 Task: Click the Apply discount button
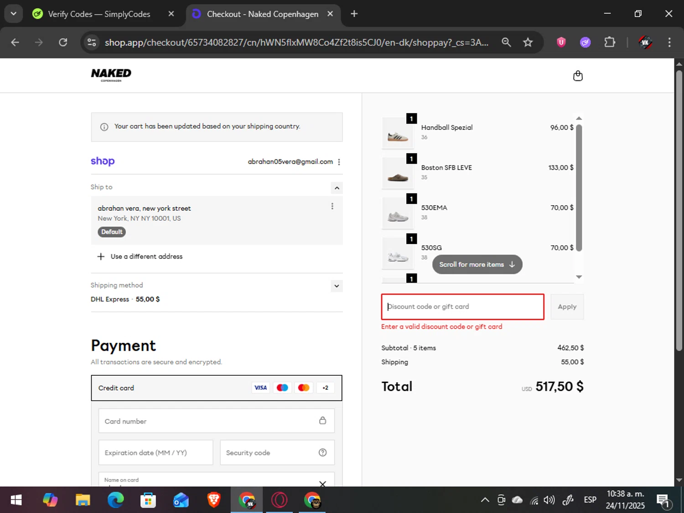click(567, 307)
